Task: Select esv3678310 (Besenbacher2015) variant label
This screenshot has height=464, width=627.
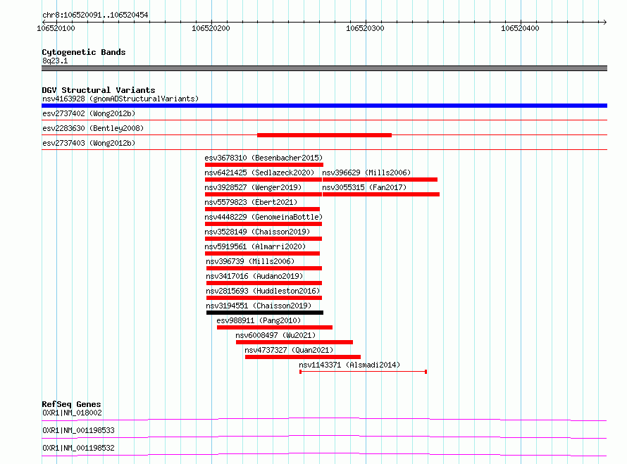Action: click(263, 158)
